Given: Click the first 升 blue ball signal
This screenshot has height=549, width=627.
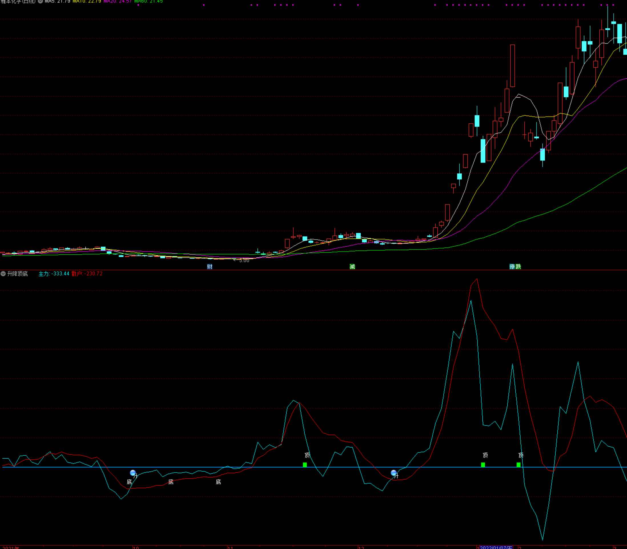Looking at the screenshot, I should click(133, 473).
